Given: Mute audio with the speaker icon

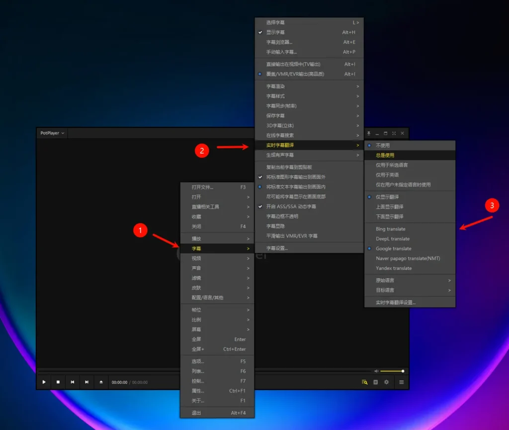Looking at the screenshot, I should [376, 371].
